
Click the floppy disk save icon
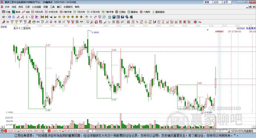[122, 17]
